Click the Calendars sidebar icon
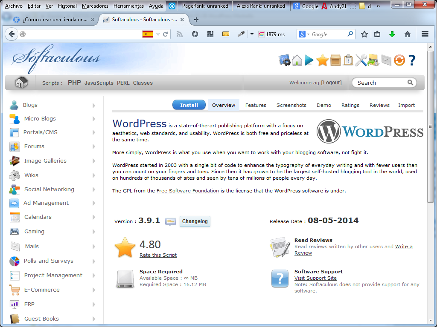Screen dimensions: 437x327 (15, 217)
